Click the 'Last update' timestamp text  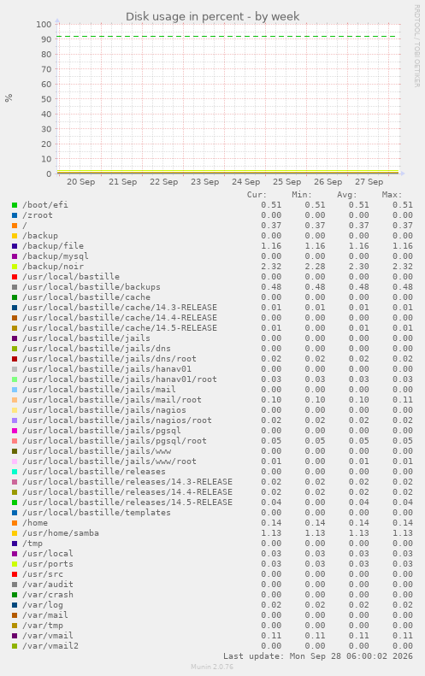[318, 656]
